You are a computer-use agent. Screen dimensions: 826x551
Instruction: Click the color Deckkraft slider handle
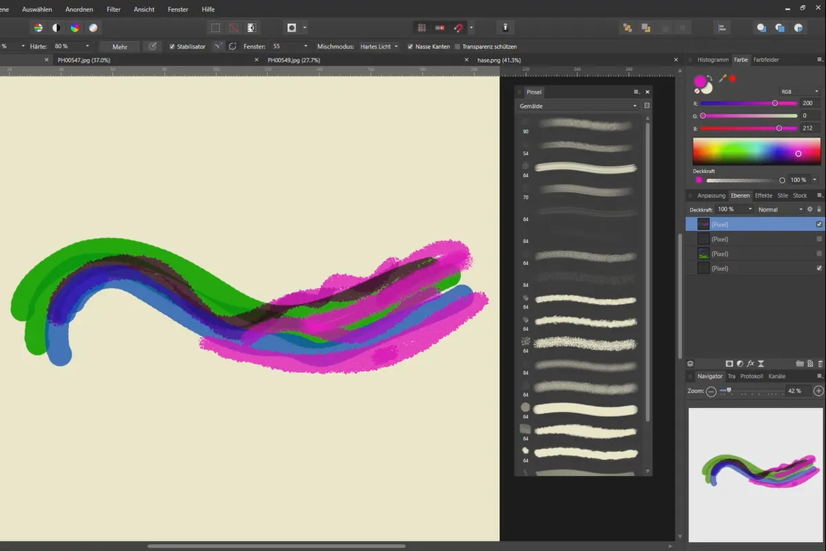coord(782,180)
